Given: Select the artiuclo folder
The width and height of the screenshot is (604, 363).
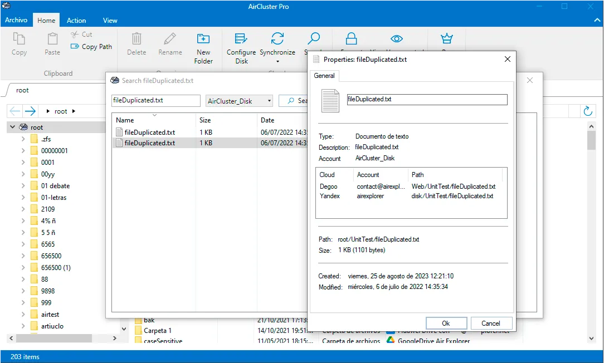Looking at the screenshot, I should (x=52, y=326).
